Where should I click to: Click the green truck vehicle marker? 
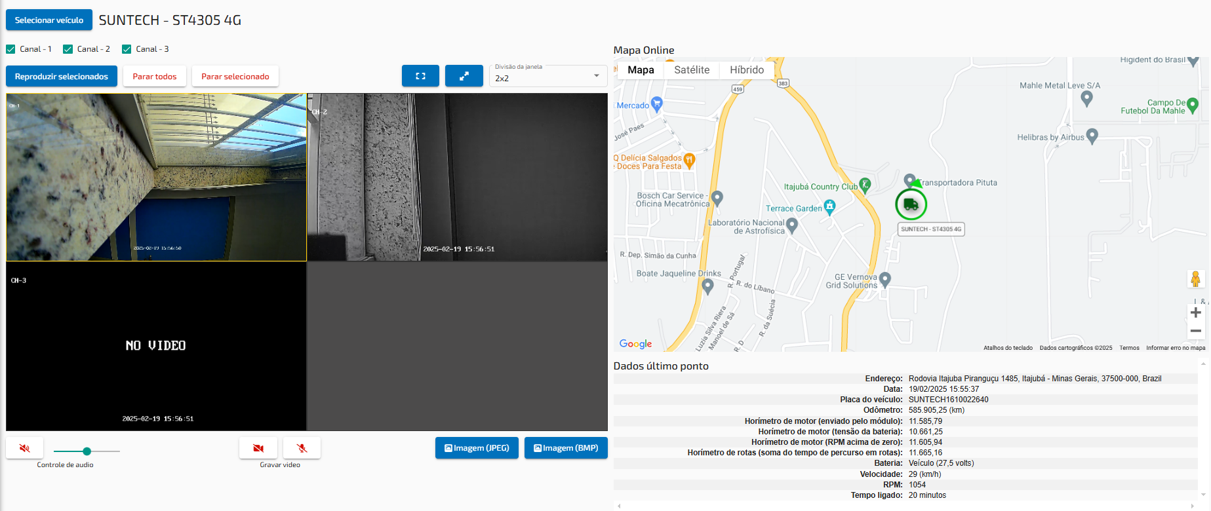(x=911, y=204)
